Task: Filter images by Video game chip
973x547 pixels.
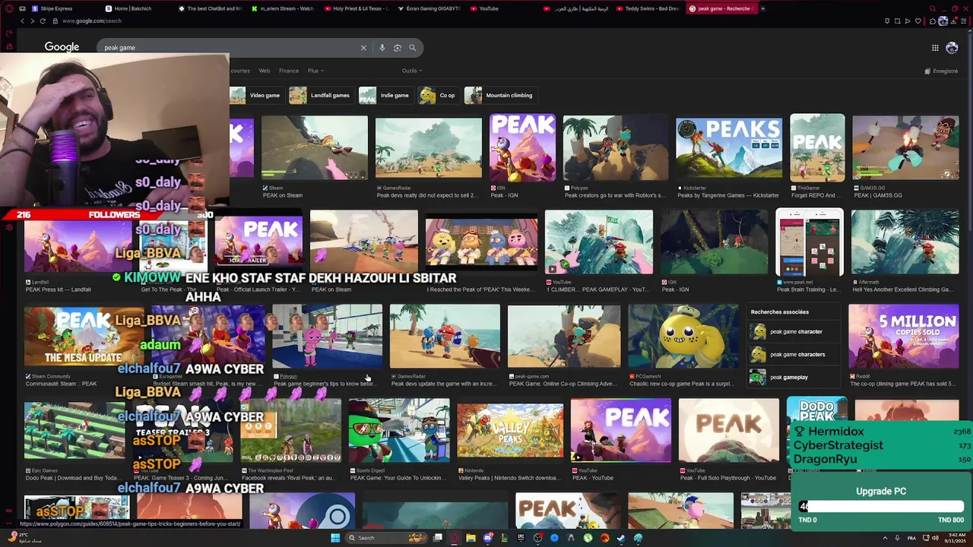Action: coord(256,96)
